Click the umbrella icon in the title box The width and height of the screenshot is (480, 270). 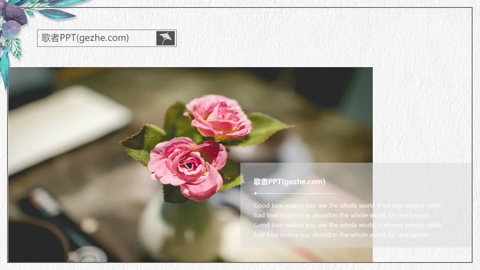tap(165, 38)
